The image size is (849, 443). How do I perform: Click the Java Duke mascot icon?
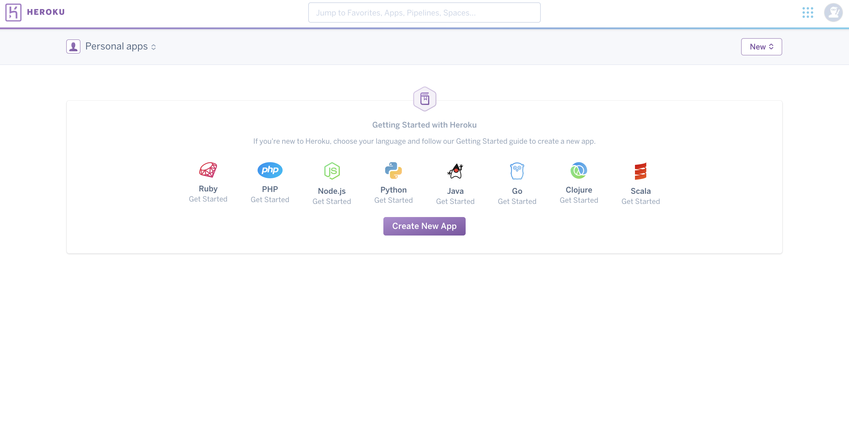(455, 171)
